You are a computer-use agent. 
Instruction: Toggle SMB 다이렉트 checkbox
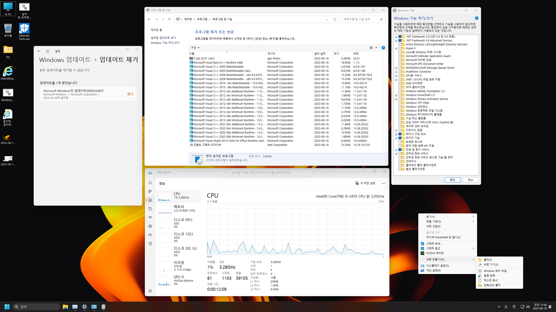(400, 83)
